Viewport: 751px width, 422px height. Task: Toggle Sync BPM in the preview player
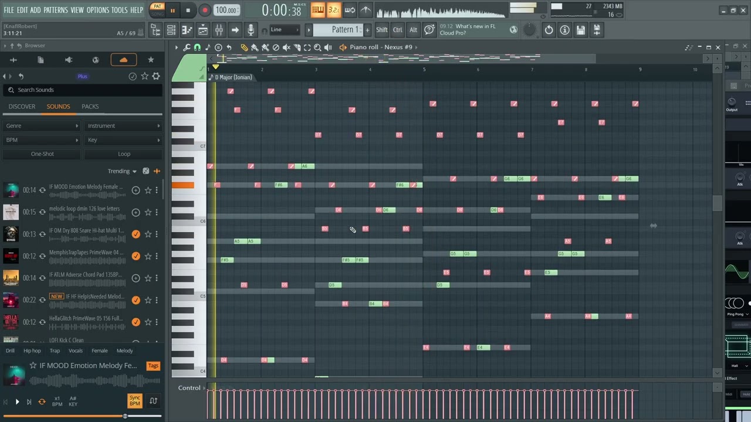(x=135, y=401)
